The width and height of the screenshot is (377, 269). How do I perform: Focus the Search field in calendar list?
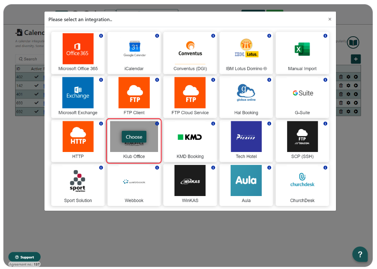(x=30, y=59)
